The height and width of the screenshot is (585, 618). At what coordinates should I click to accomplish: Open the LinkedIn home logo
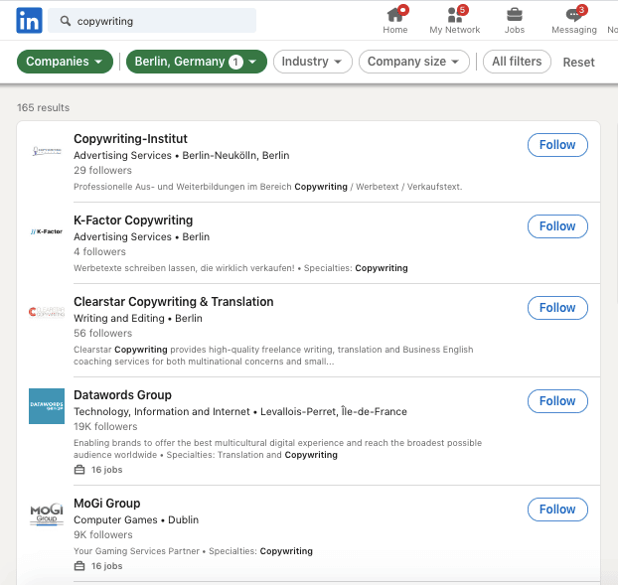click(29, 21)
